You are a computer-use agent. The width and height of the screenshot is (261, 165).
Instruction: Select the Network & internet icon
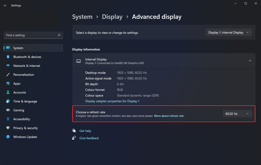tap(8, 66)
